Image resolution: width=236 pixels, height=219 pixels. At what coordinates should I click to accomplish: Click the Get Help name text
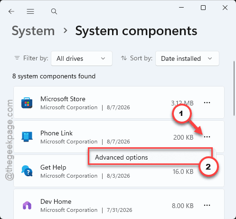point(53,167)
